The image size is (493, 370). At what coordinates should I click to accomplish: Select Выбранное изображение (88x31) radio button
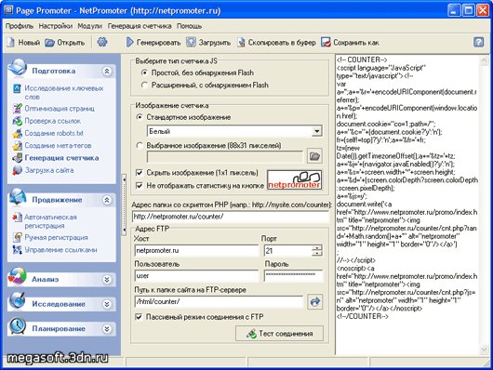pyautogui.click(x=140, y=146)
